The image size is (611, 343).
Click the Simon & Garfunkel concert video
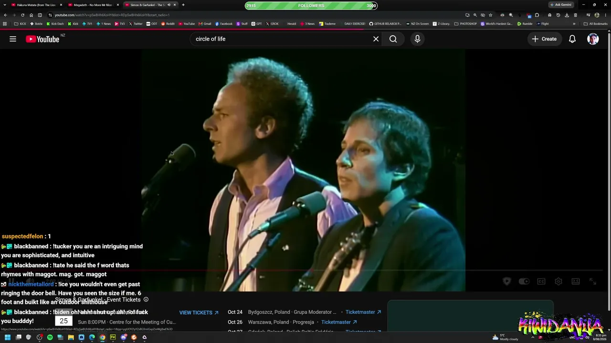pyautogui.click(x=303, y=170)
